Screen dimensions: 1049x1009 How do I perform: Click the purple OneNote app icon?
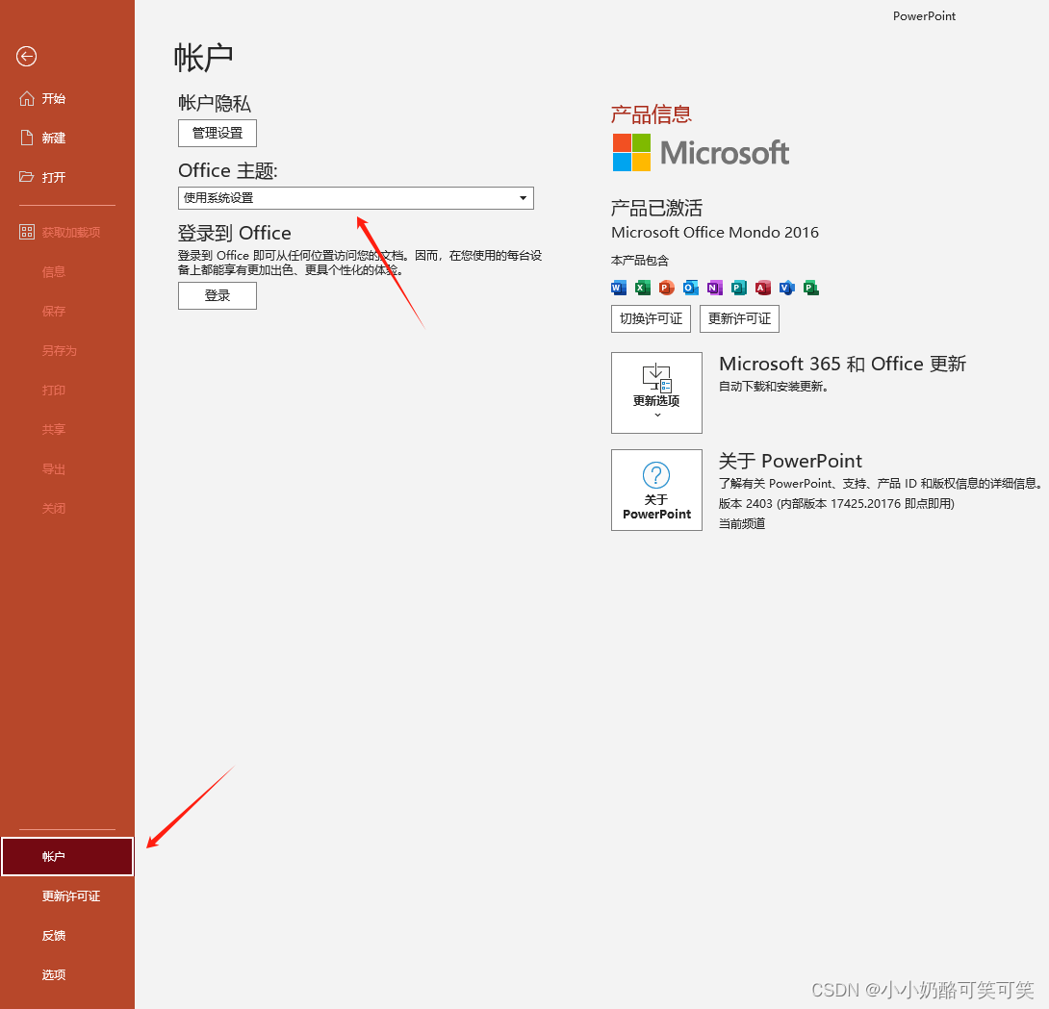pos(714,288)
